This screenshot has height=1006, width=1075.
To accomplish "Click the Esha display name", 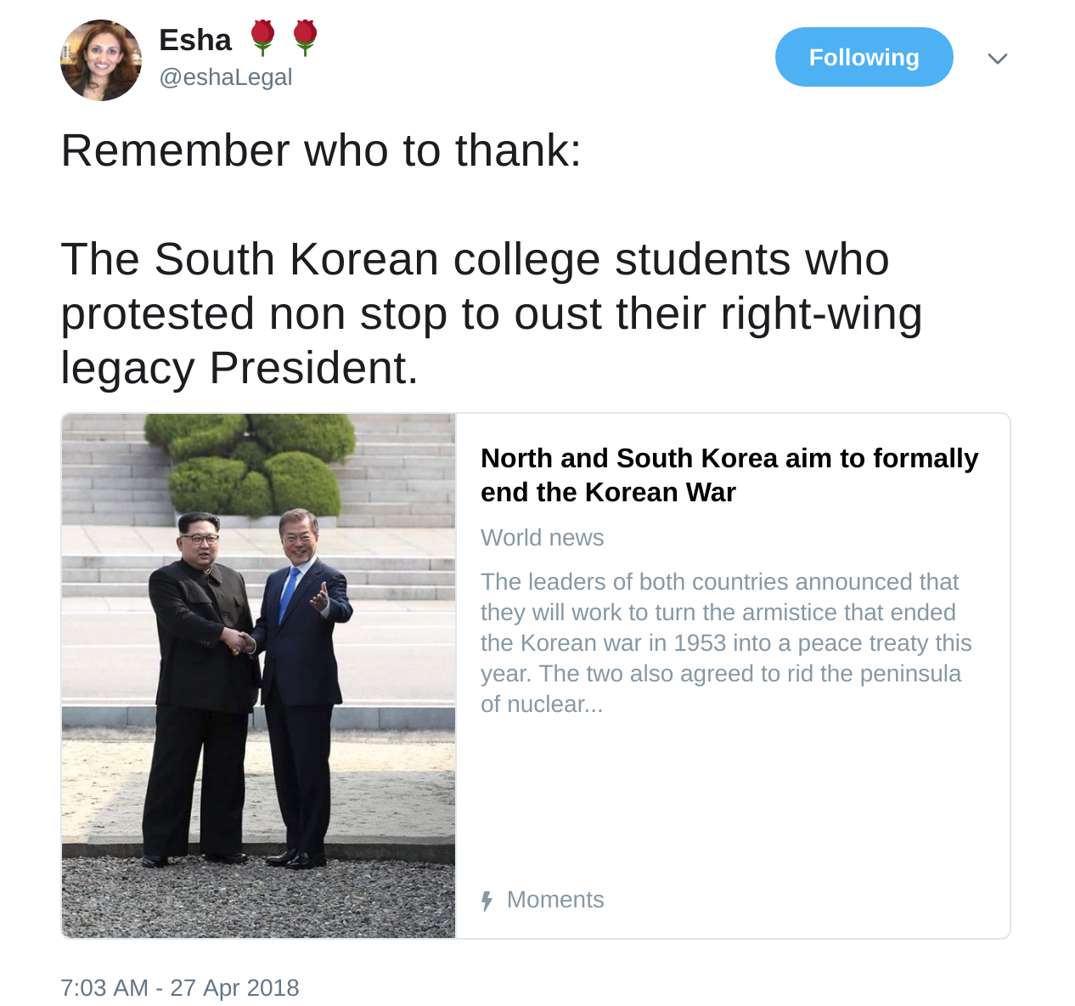I will pos(195,40).
